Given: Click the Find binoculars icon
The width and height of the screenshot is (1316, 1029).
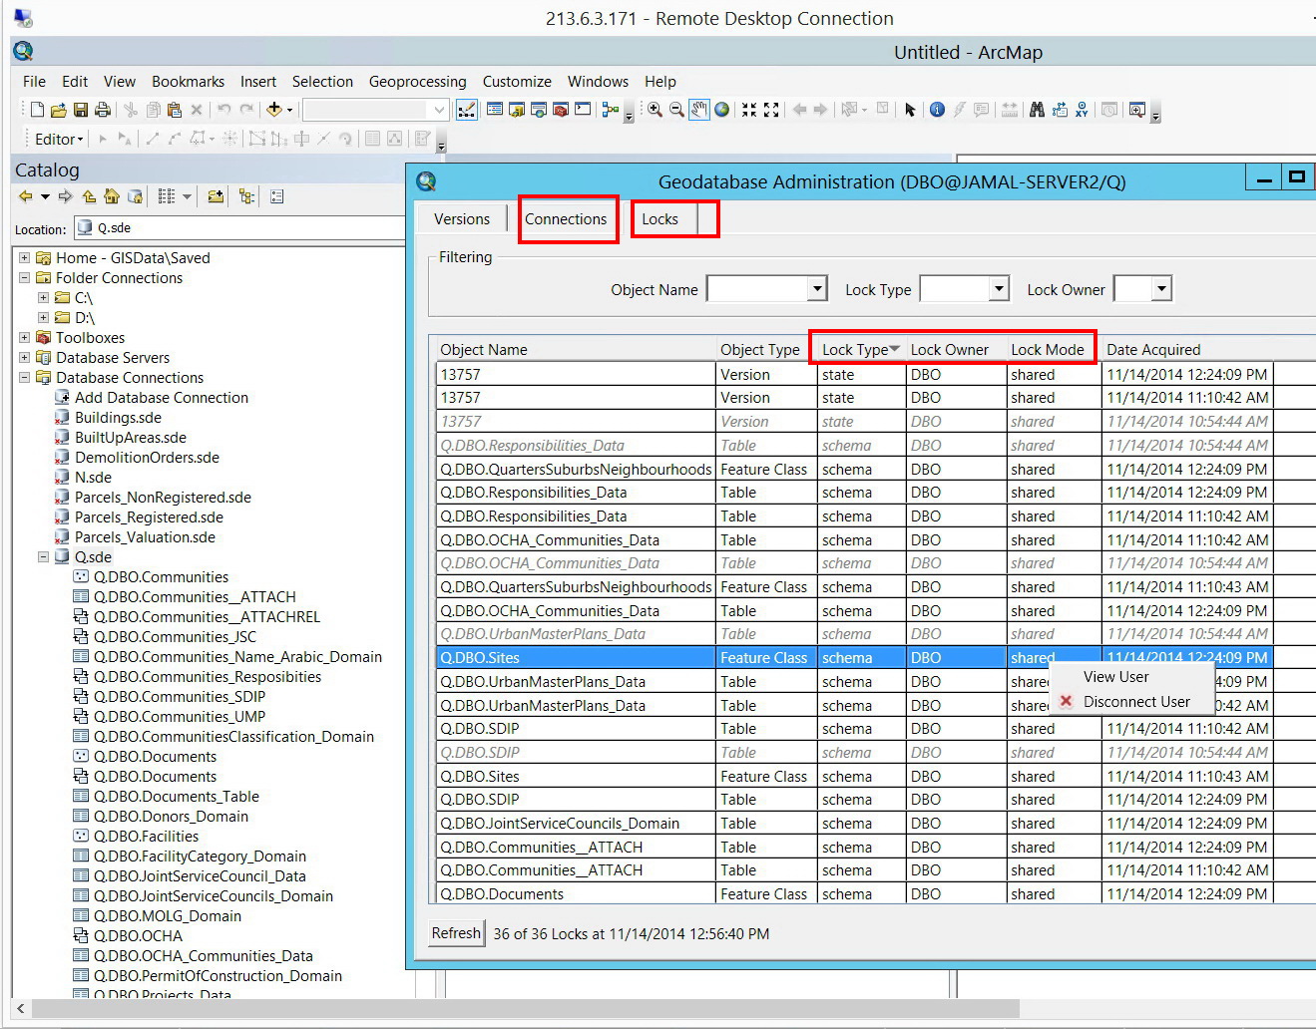Looking at the screenshot, I should point(1037,110).
